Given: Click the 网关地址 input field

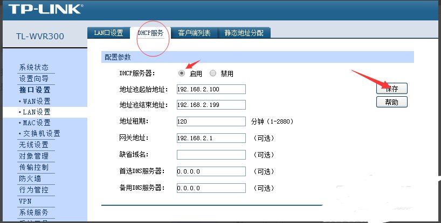Looking at the screenshot, I should 211,138.
